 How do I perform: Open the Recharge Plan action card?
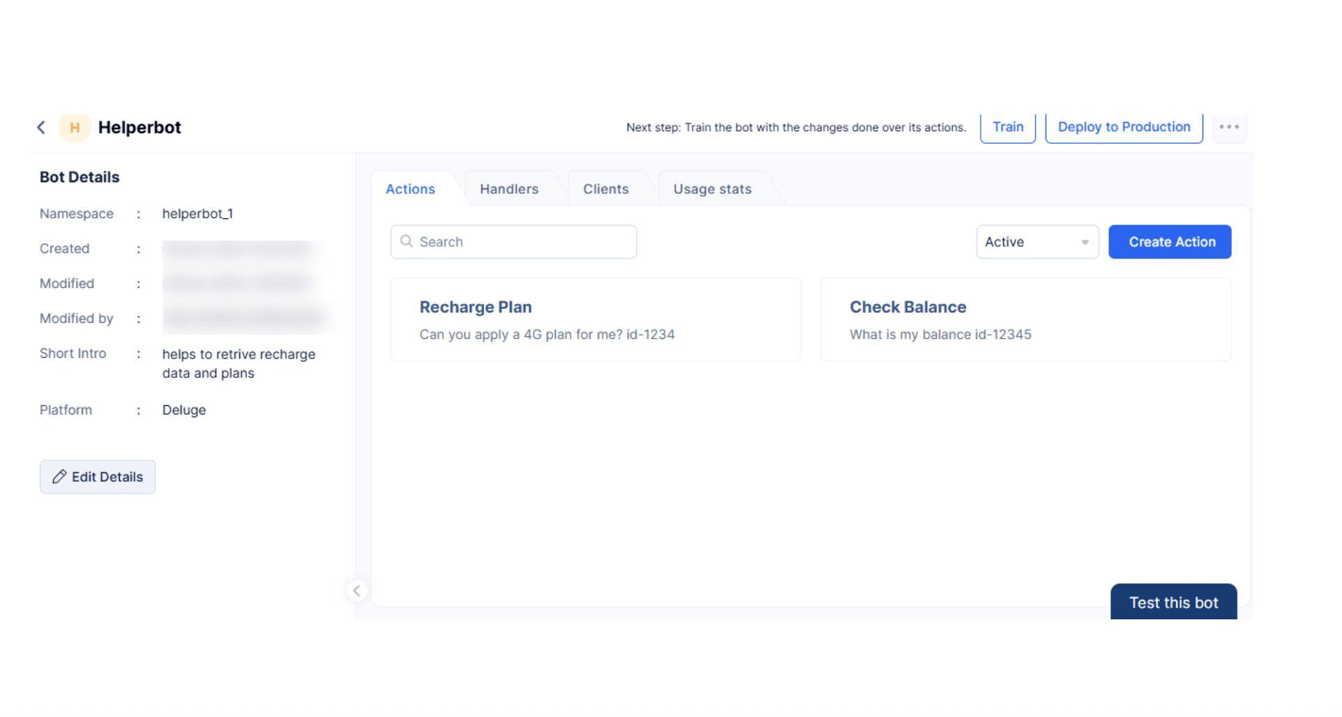[596, 319]
